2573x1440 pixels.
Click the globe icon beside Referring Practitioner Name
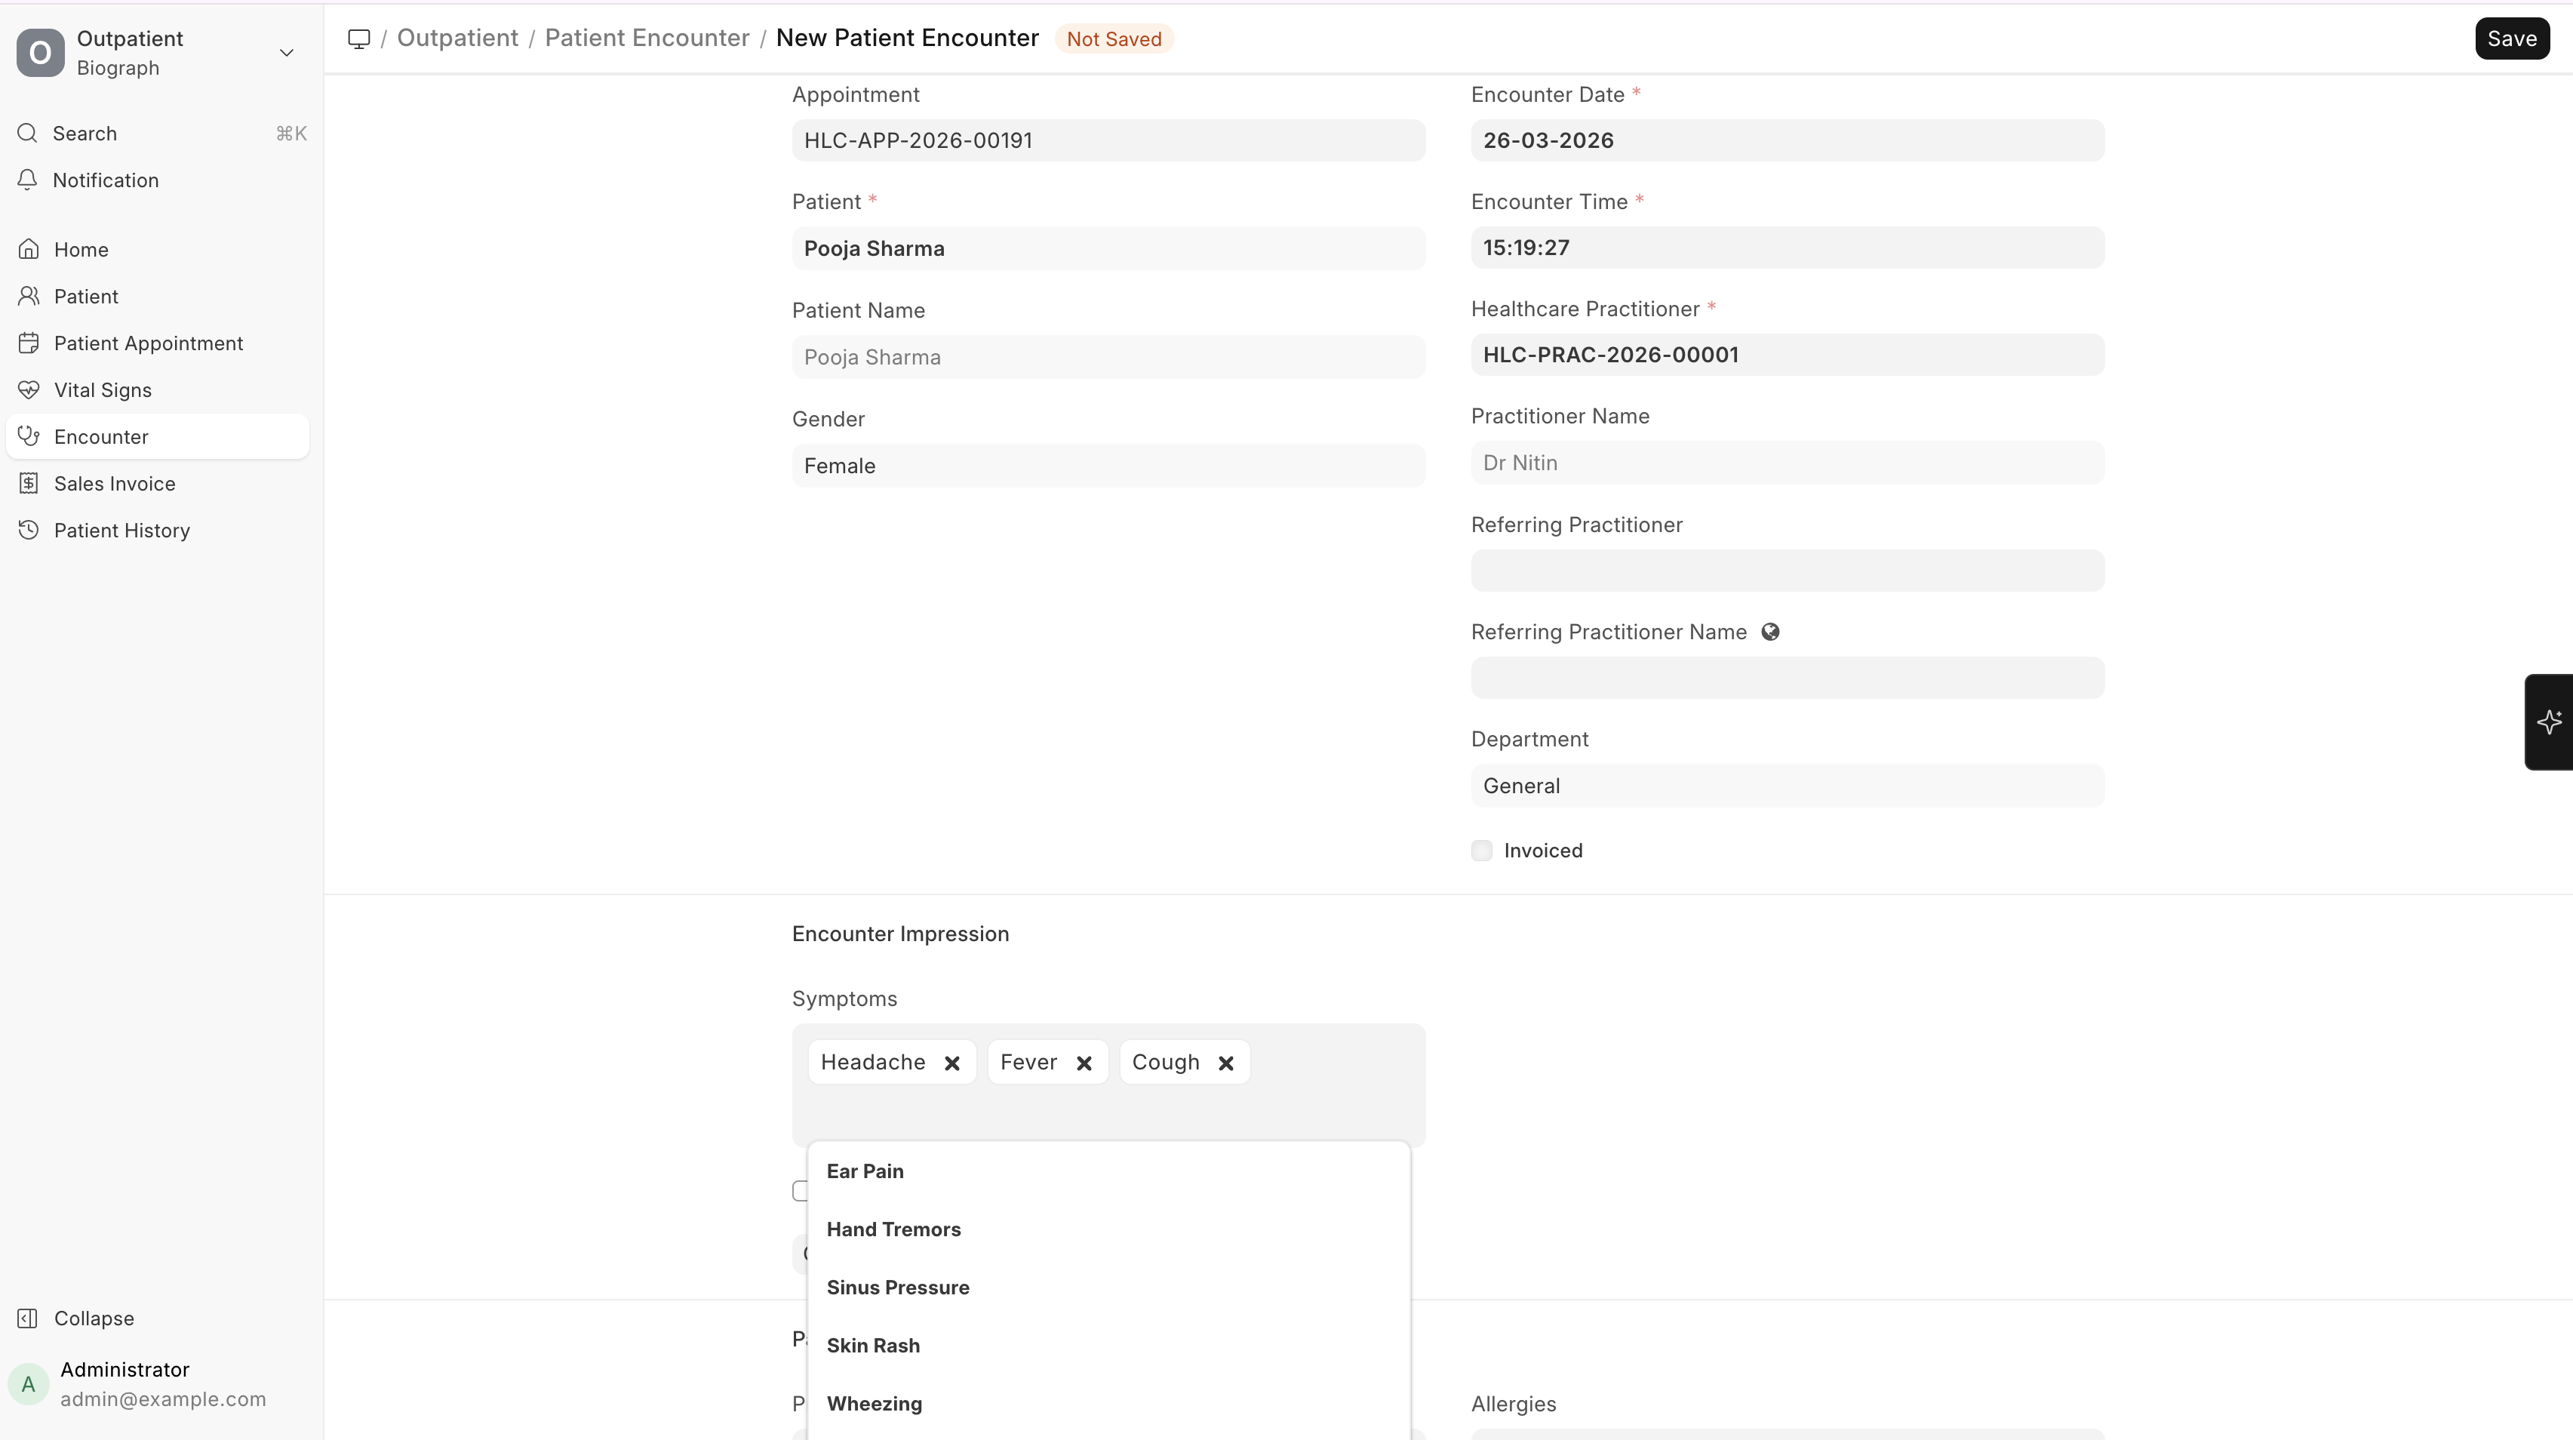(x=1770, y=632)
